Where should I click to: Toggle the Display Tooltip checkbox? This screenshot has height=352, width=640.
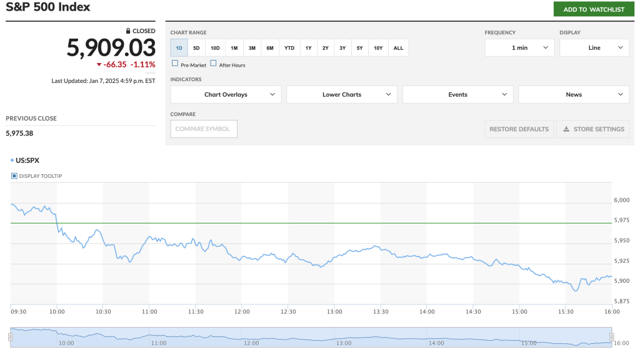pyautogui.click(x=14, y=176)
